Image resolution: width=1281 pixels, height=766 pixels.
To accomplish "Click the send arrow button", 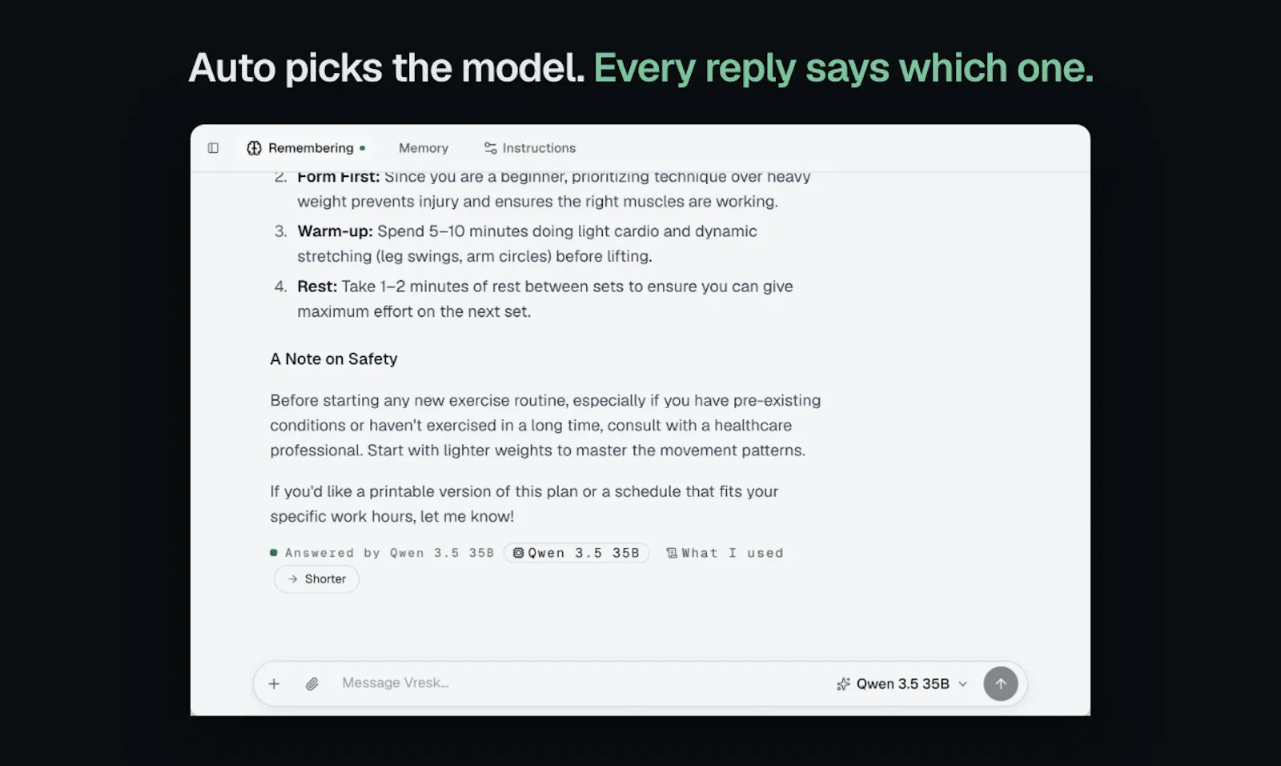I will pos(1001,684).
